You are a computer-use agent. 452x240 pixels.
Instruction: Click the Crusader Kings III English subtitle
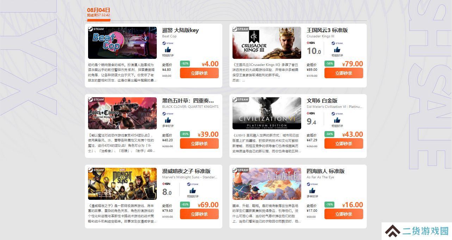pyautogui.click(x=320, y=36)
